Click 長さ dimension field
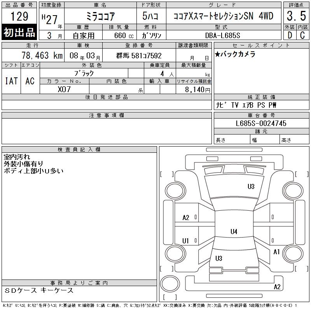This screenshot has width=311, height=311. [x=232, y=139]
